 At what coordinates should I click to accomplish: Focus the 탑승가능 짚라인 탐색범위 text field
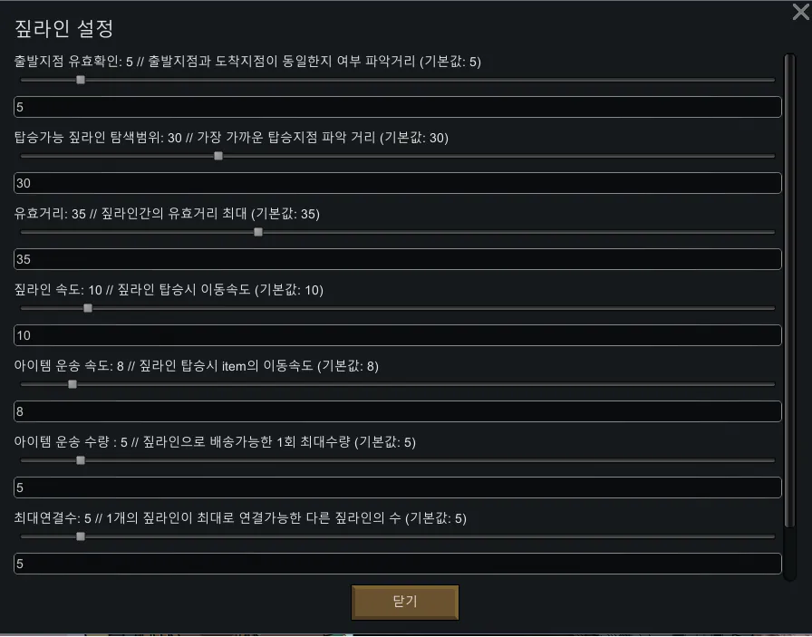[397, 183]
